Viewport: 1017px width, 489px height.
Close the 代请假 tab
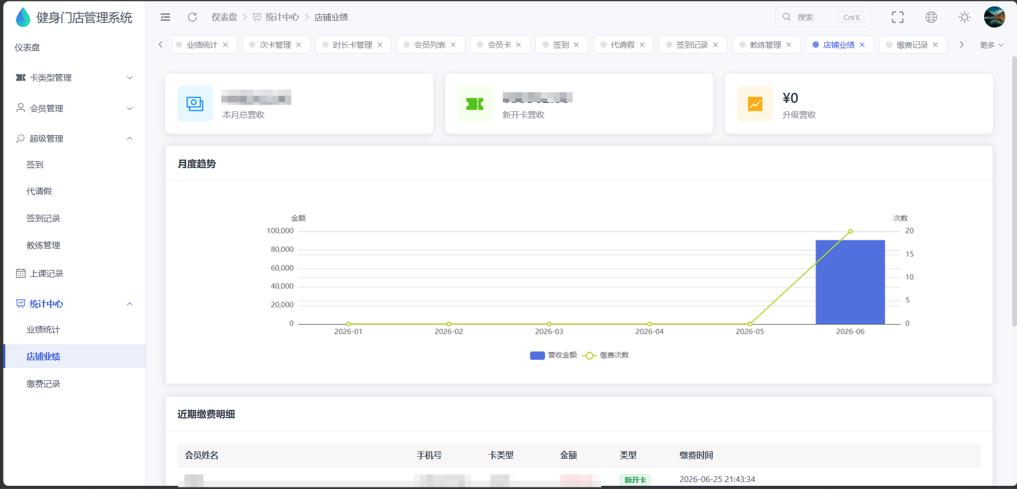(642, 45)
